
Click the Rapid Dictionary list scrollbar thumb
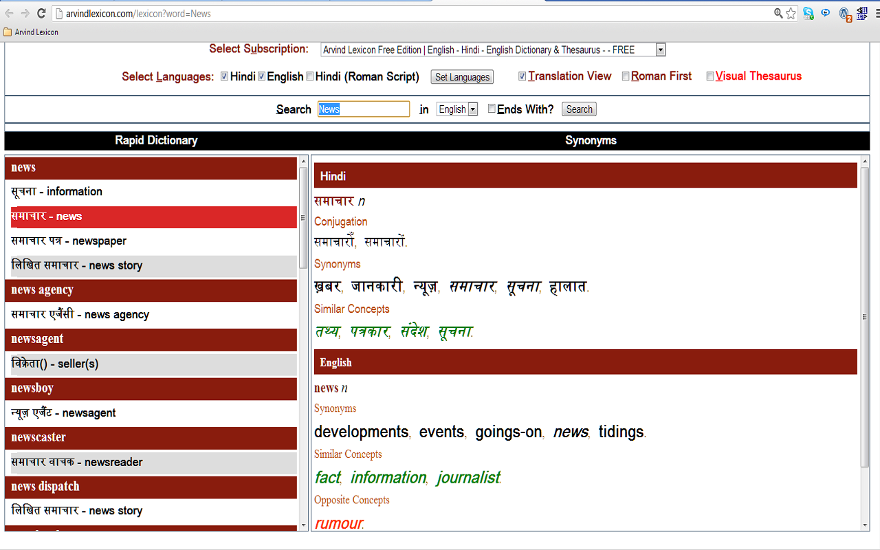pos(303,220)
